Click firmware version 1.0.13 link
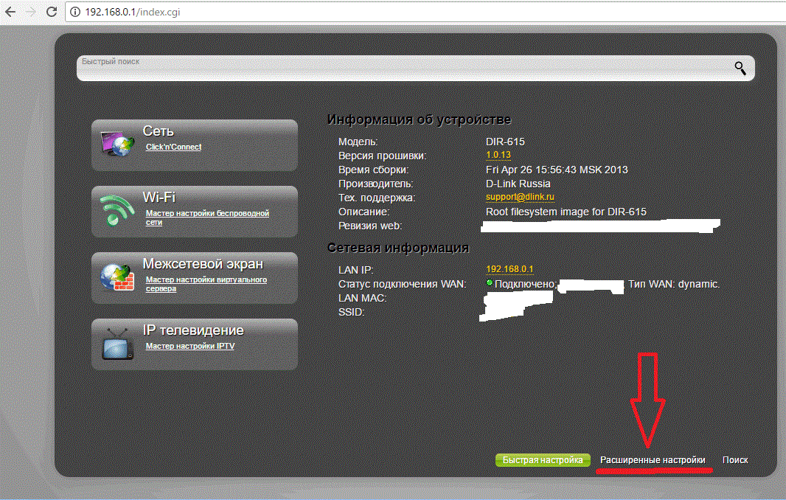786x500 pixels. point(498,155)
